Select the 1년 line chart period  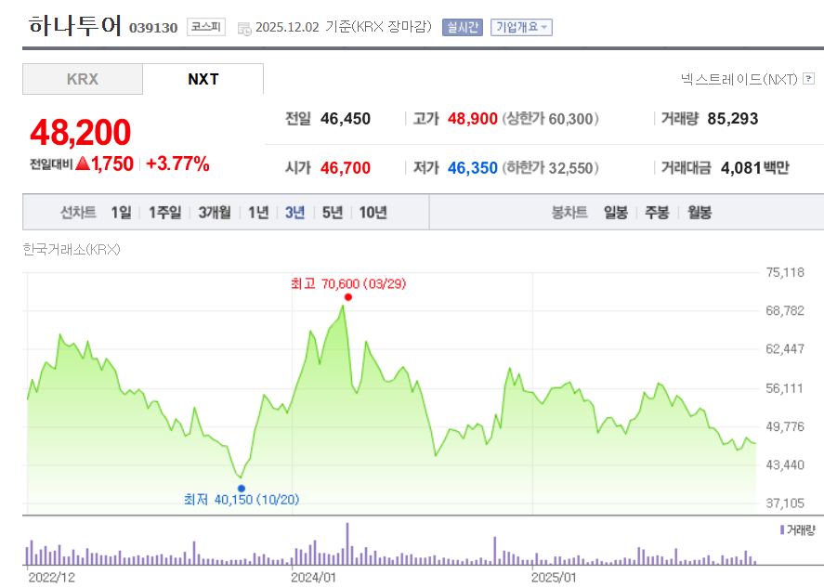tap(258, 213)
